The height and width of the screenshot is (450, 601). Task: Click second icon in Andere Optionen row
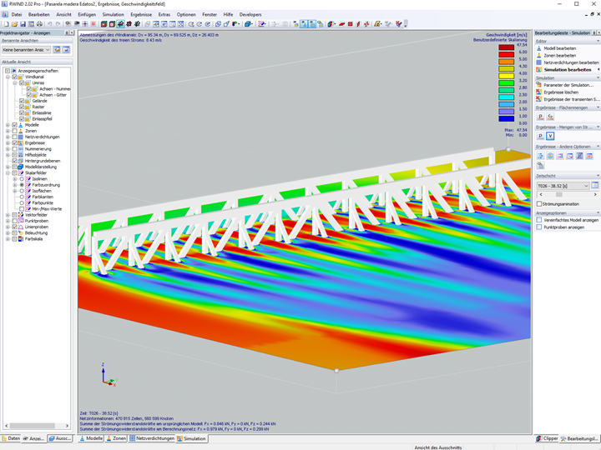(550, 156)
